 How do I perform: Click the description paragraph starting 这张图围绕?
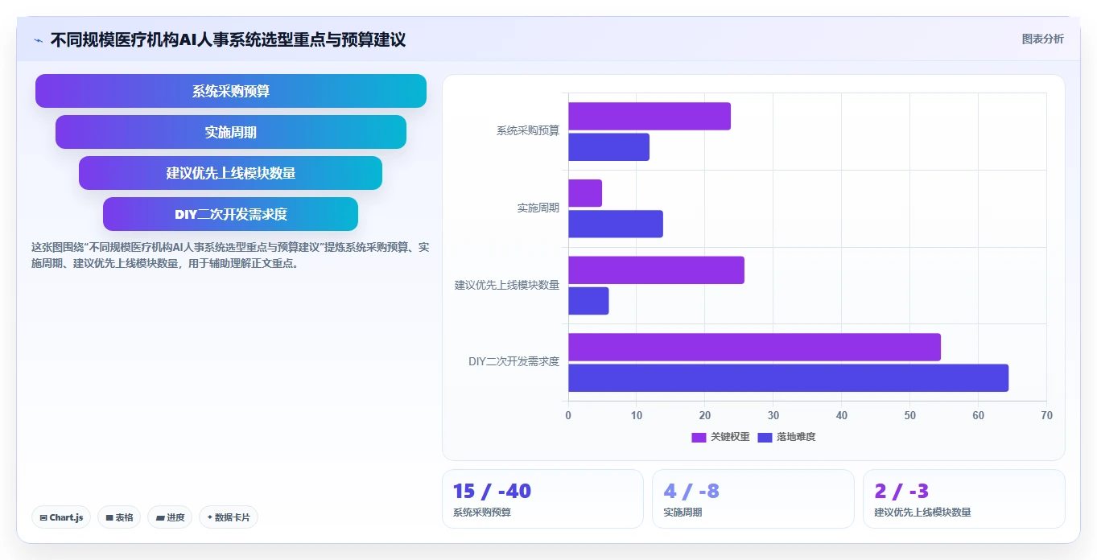[230, 255]
